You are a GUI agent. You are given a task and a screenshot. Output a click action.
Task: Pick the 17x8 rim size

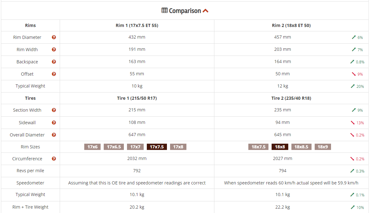click(178, 147)
